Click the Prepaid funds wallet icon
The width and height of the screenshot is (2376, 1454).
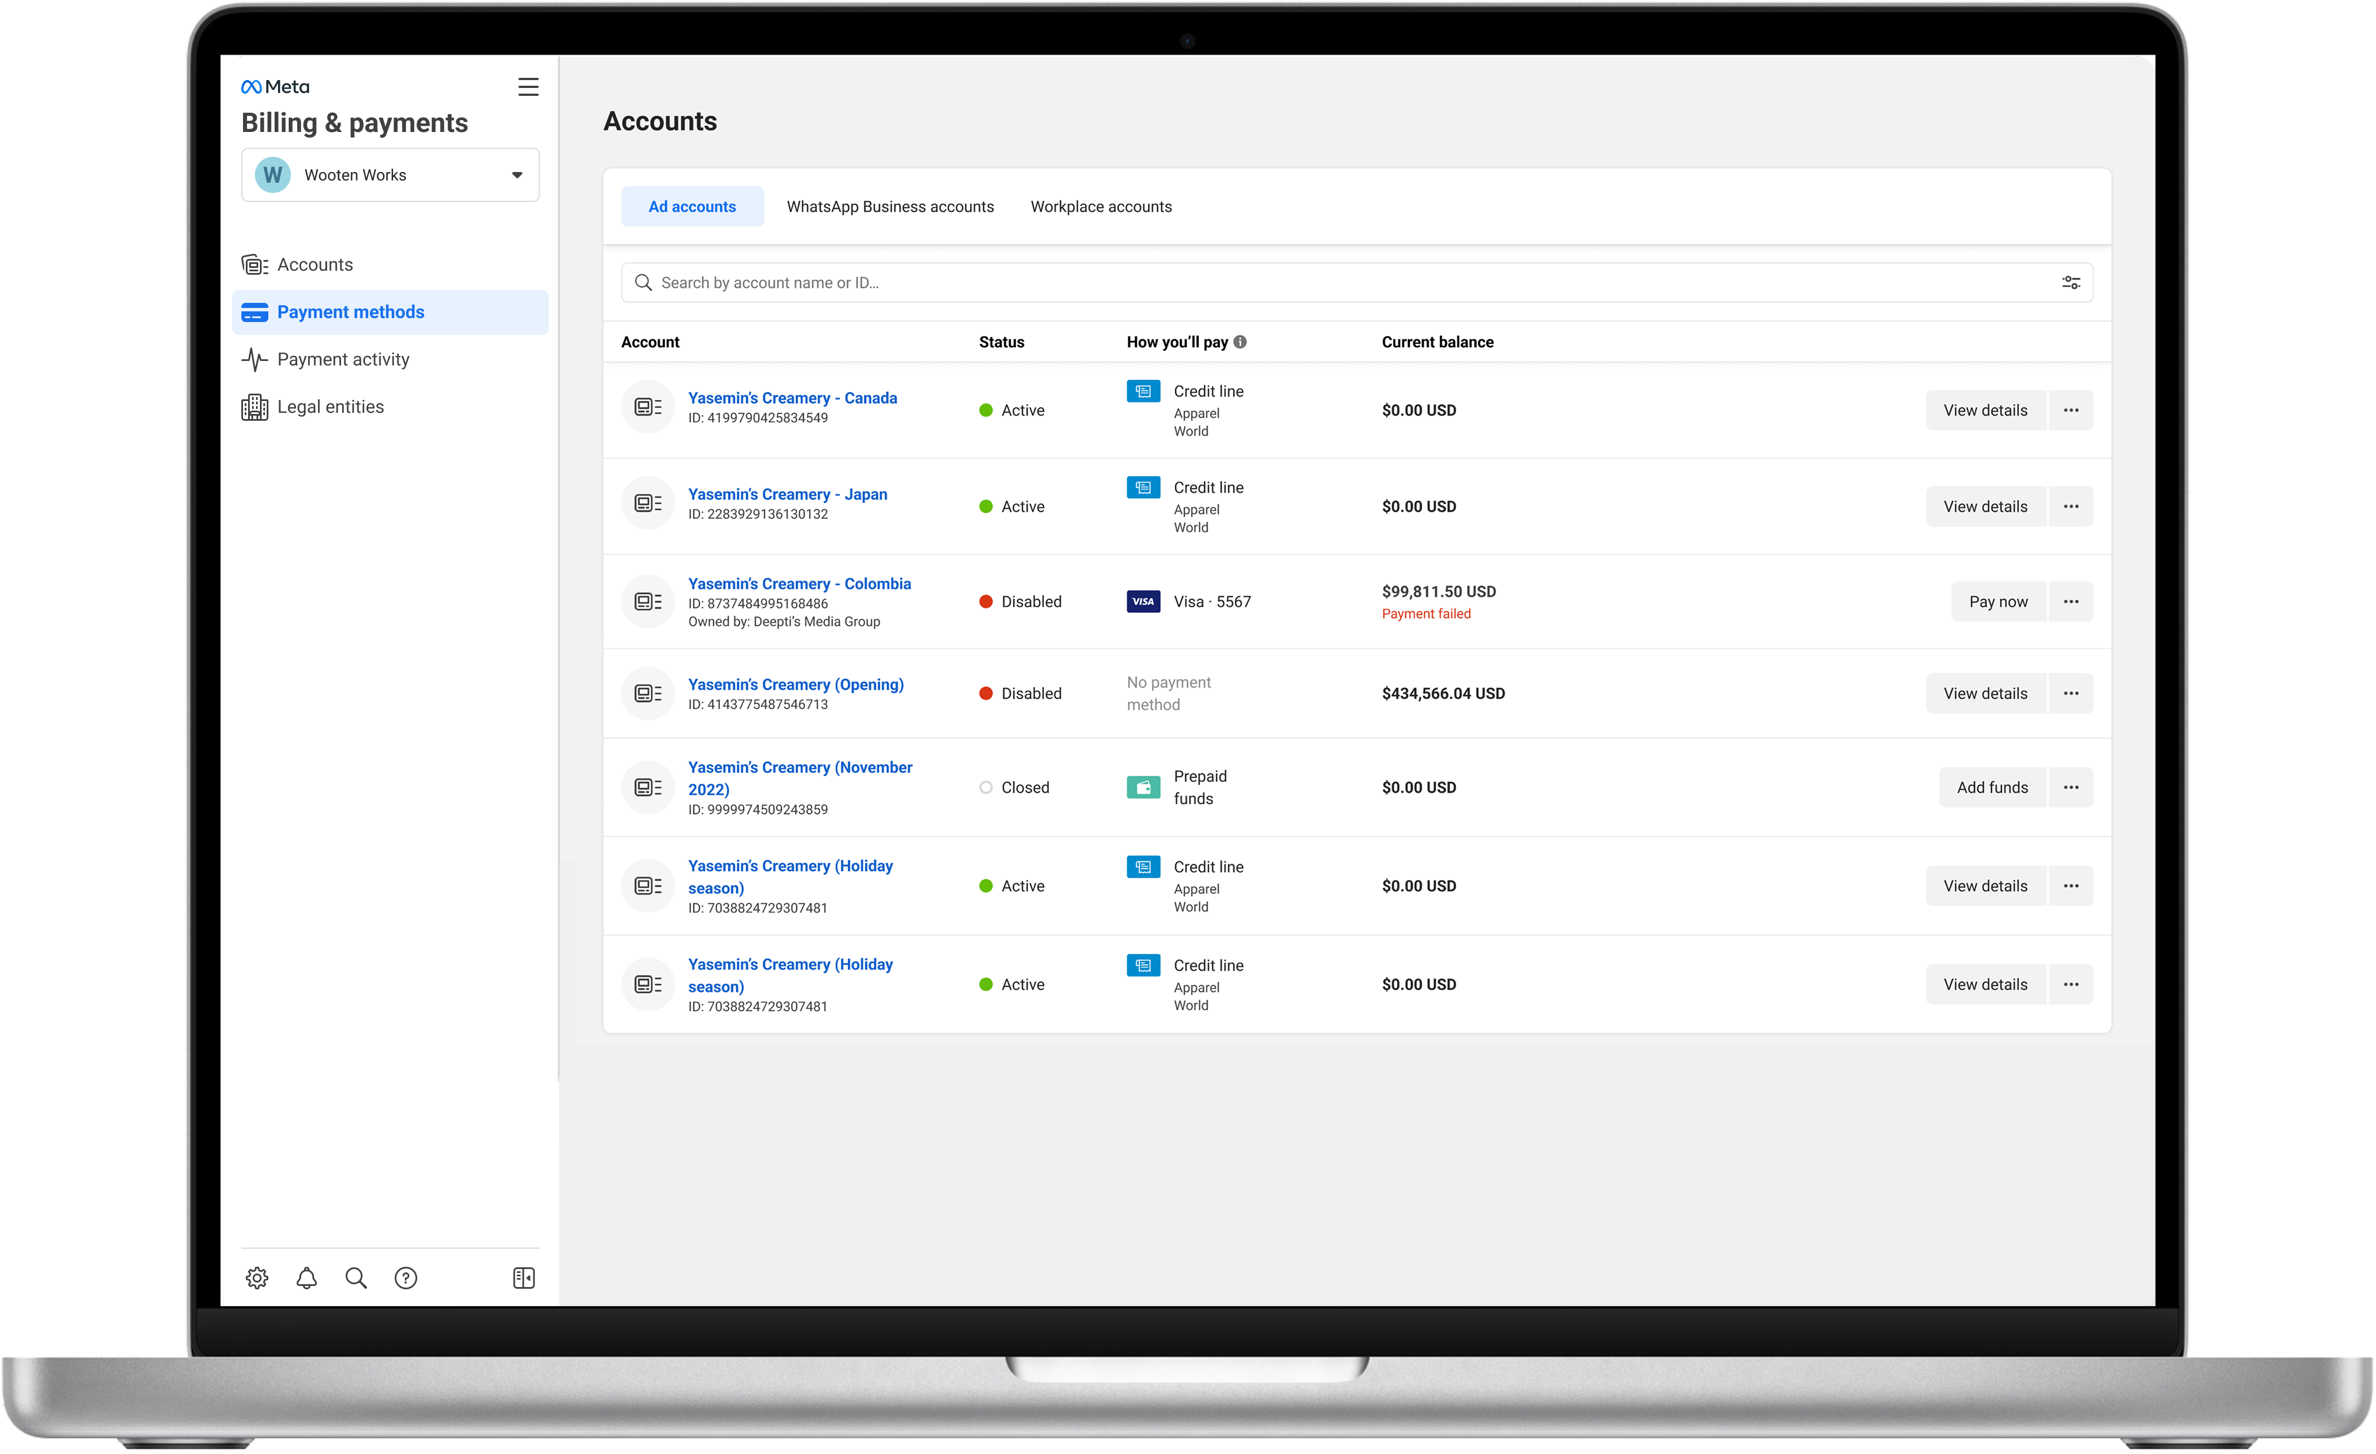1143,787
